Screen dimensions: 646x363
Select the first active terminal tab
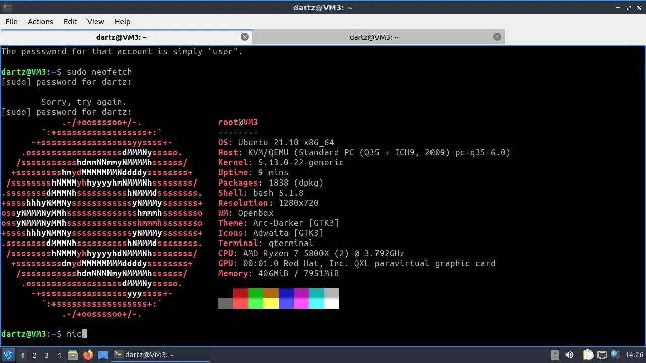[126, 37]
